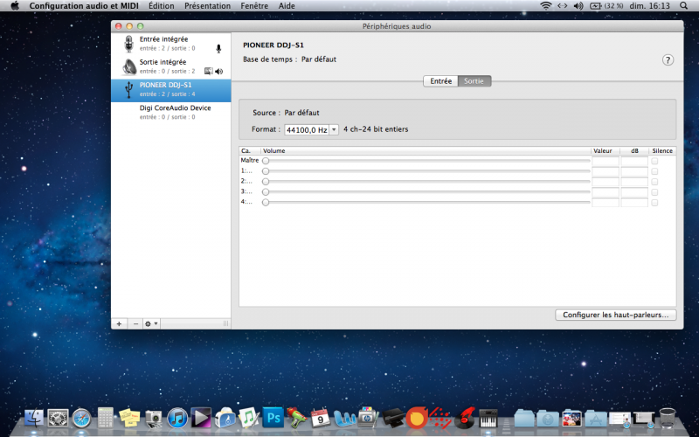Screen dimensions: 699x437
Task: Click the default input microphone badge
Action: pyautogui.click(x=218, y=49)
